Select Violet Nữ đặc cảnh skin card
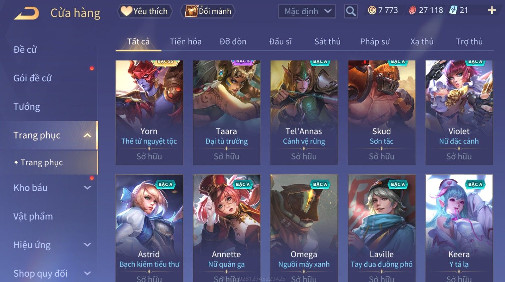Screen dimensions: 505x282 pyautogui.click(x=459, y=112)
